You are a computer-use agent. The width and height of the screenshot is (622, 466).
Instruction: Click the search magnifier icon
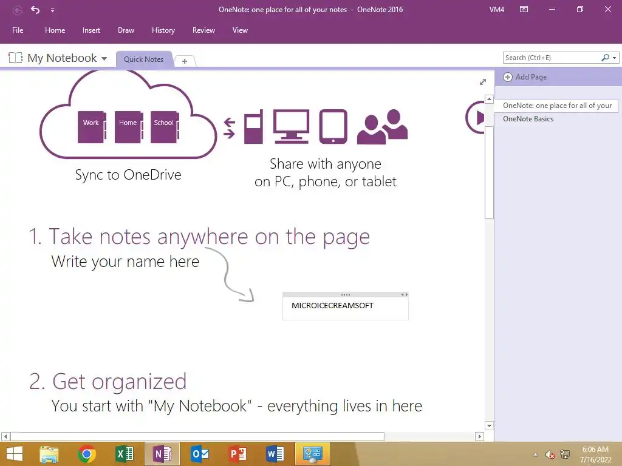point(605,58)
